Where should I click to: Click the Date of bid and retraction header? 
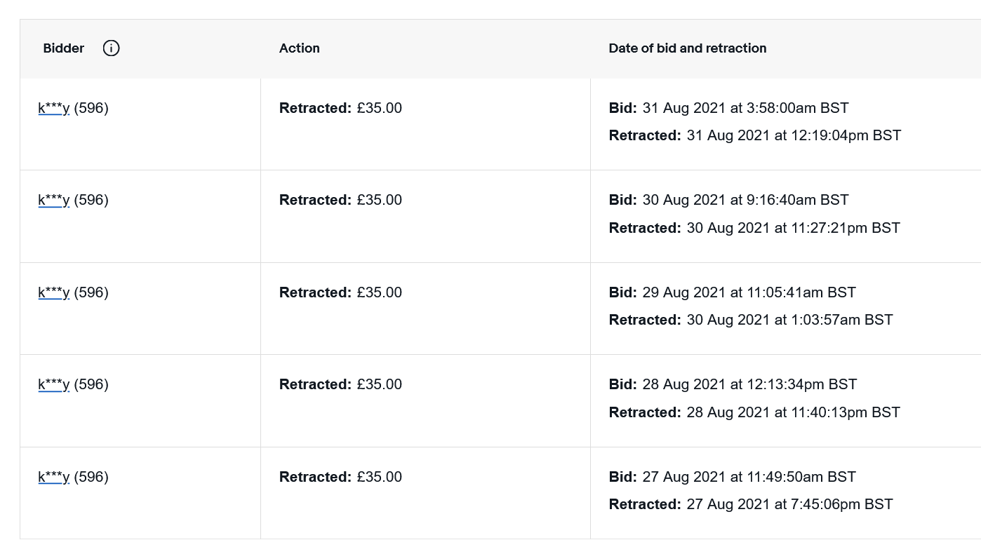coord(688,48)
